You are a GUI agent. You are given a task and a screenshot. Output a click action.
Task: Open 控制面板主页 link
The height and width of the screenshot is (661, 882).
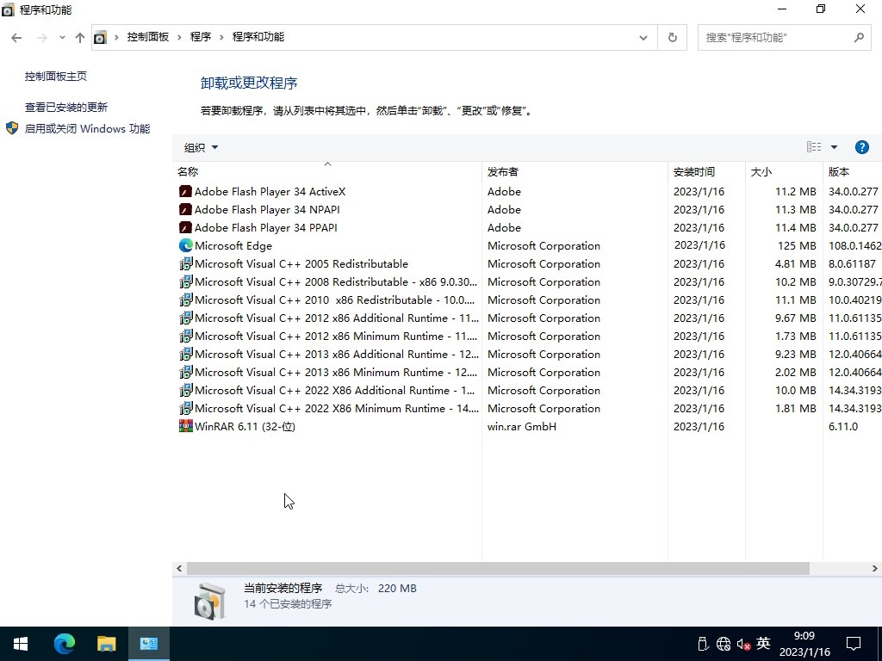(56, 77)
